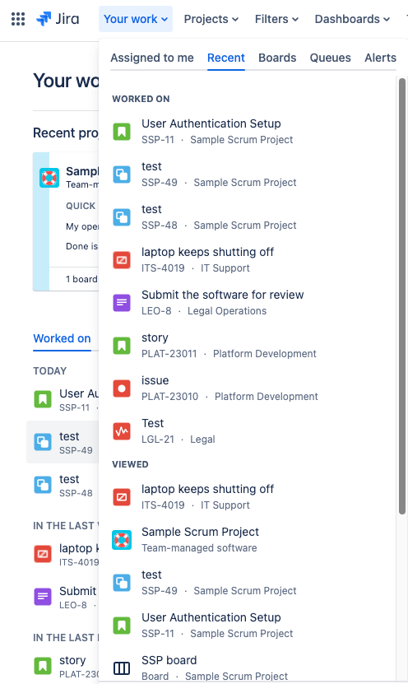Click the red incident icon for LGL-21 Test

pos(122,431)
